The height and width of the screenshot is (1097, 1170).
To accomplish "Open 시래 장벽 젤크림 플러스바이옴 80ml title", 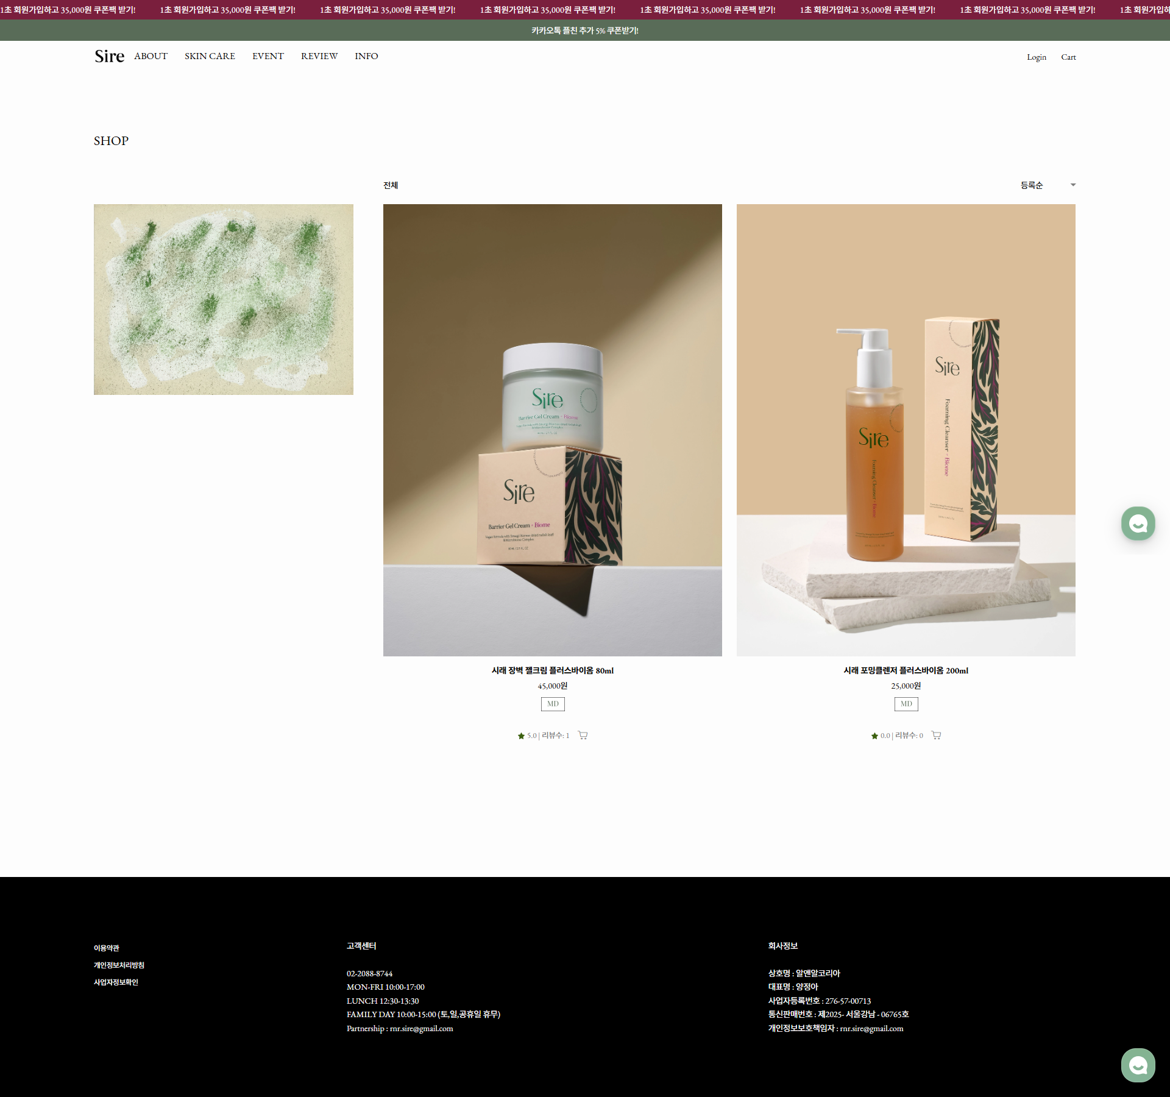I will [x=553, y=670].
